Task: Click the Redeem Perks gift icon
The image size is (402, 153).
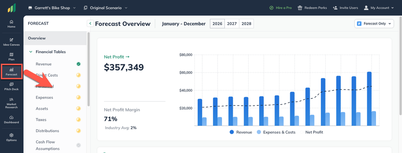Action: [300, 8]
